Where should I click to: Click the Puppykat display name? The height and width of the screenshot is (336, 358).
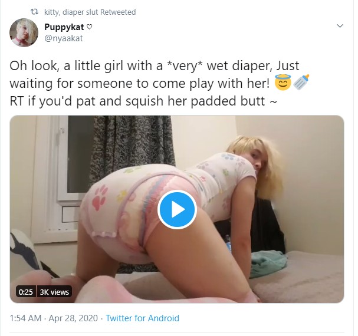(64, 27)
